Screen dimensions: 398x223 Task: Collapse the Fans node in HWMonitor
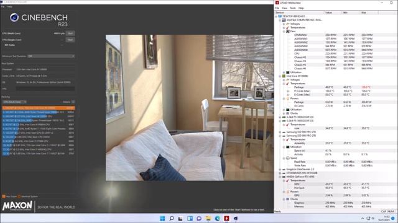(284, 32)
